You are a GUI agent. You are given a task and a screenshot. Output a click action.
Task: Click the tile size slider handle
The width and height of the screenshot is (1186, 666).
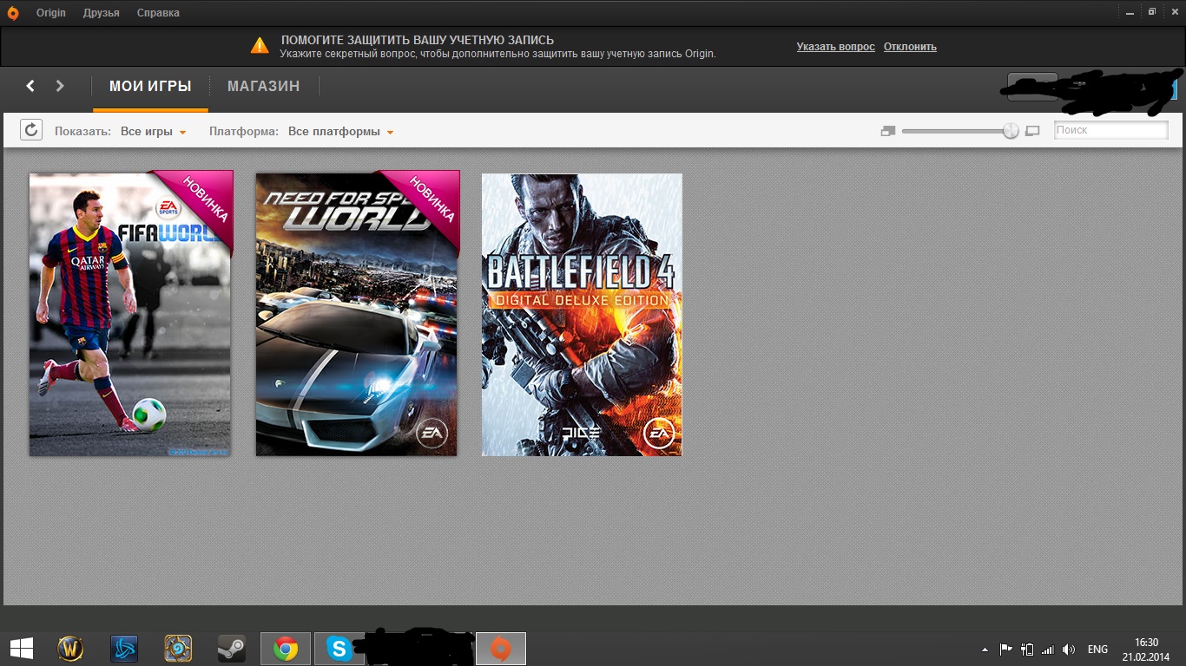coord(1011,131)
